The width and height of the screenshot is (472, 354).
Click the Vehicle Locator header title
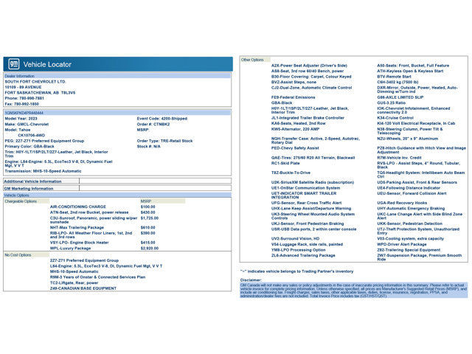pos(47,64)
